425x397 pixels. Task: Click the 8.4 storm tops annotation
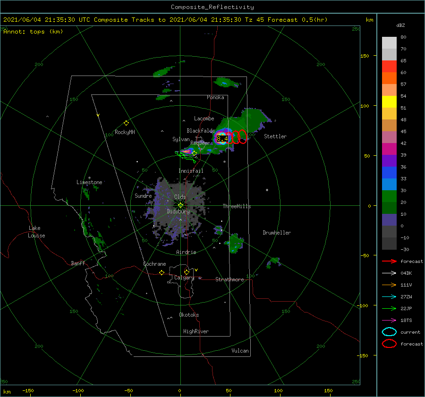pos(222,139)
